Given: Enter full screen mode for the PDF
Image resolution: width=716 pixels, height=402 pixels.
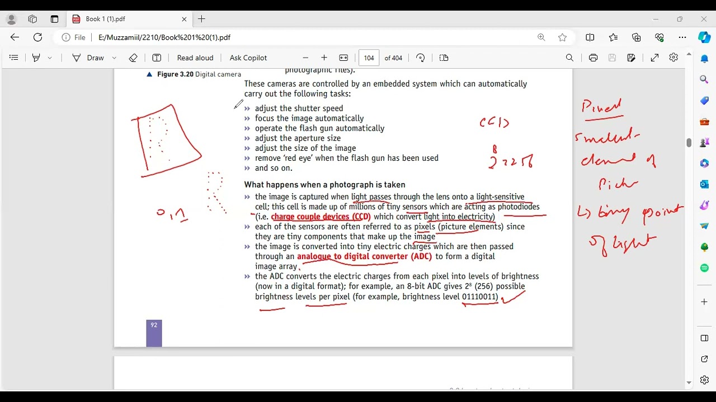Looking at the screenshot, I should (654, 58).
